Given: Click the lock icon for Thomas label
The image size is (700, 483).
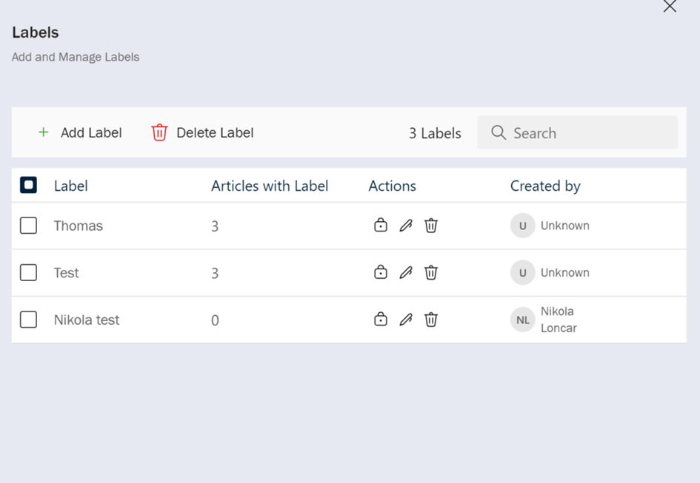Looking at the screenshot, I should (381, 226).
